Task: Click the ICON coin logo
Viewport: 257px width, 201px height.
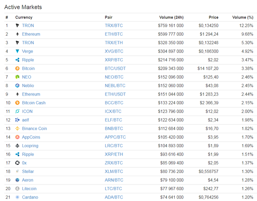Action: pos(17,112)
